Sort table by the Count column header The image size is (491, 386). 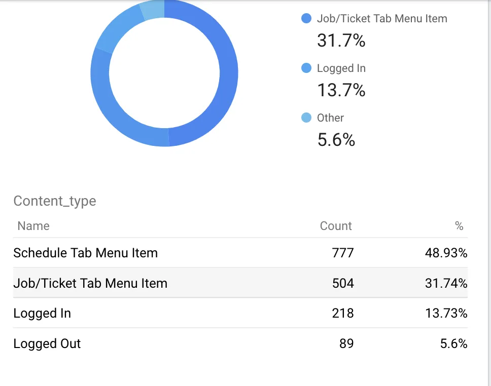pyautogui.click(x=336, y=226)
